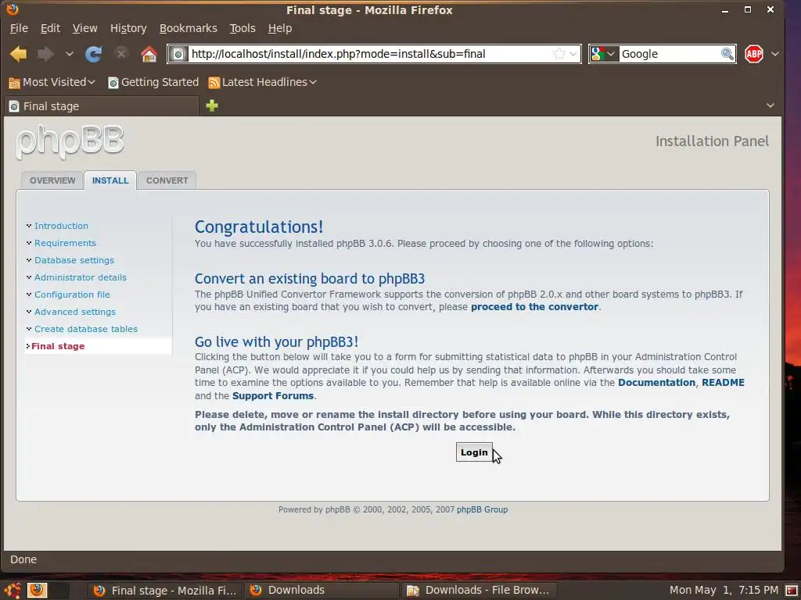Click into the URL address field
Viewport: 801px width, 600px height.
[x=370, y=54]
